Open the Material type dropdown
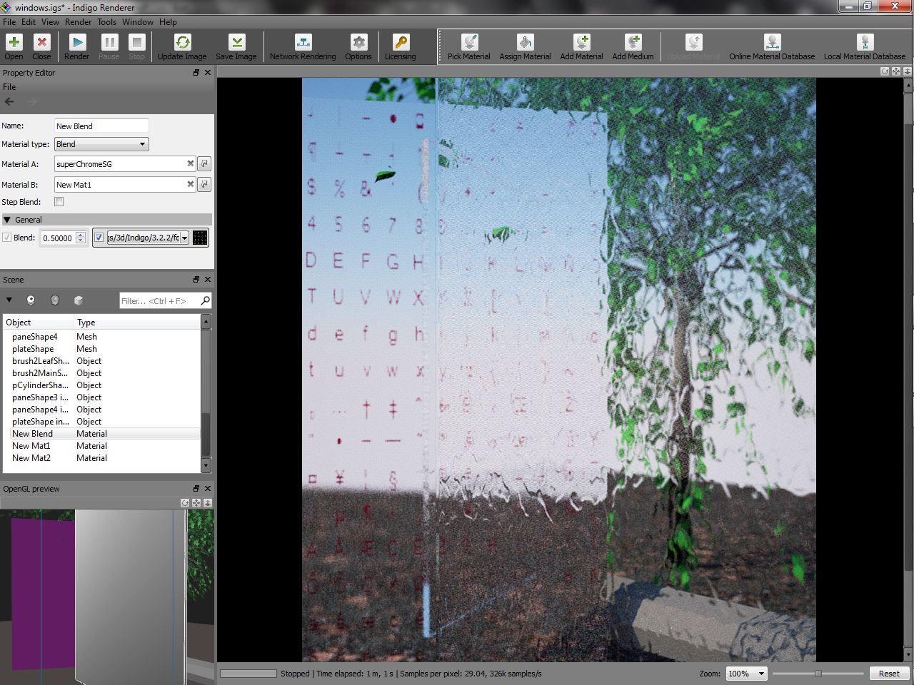This screenshot has width=914, height=685. [x=101, y=144]
